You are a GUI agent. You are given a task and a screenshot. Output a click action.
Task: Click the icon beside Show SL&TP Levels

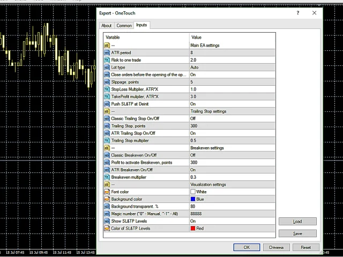coord(107,221)
